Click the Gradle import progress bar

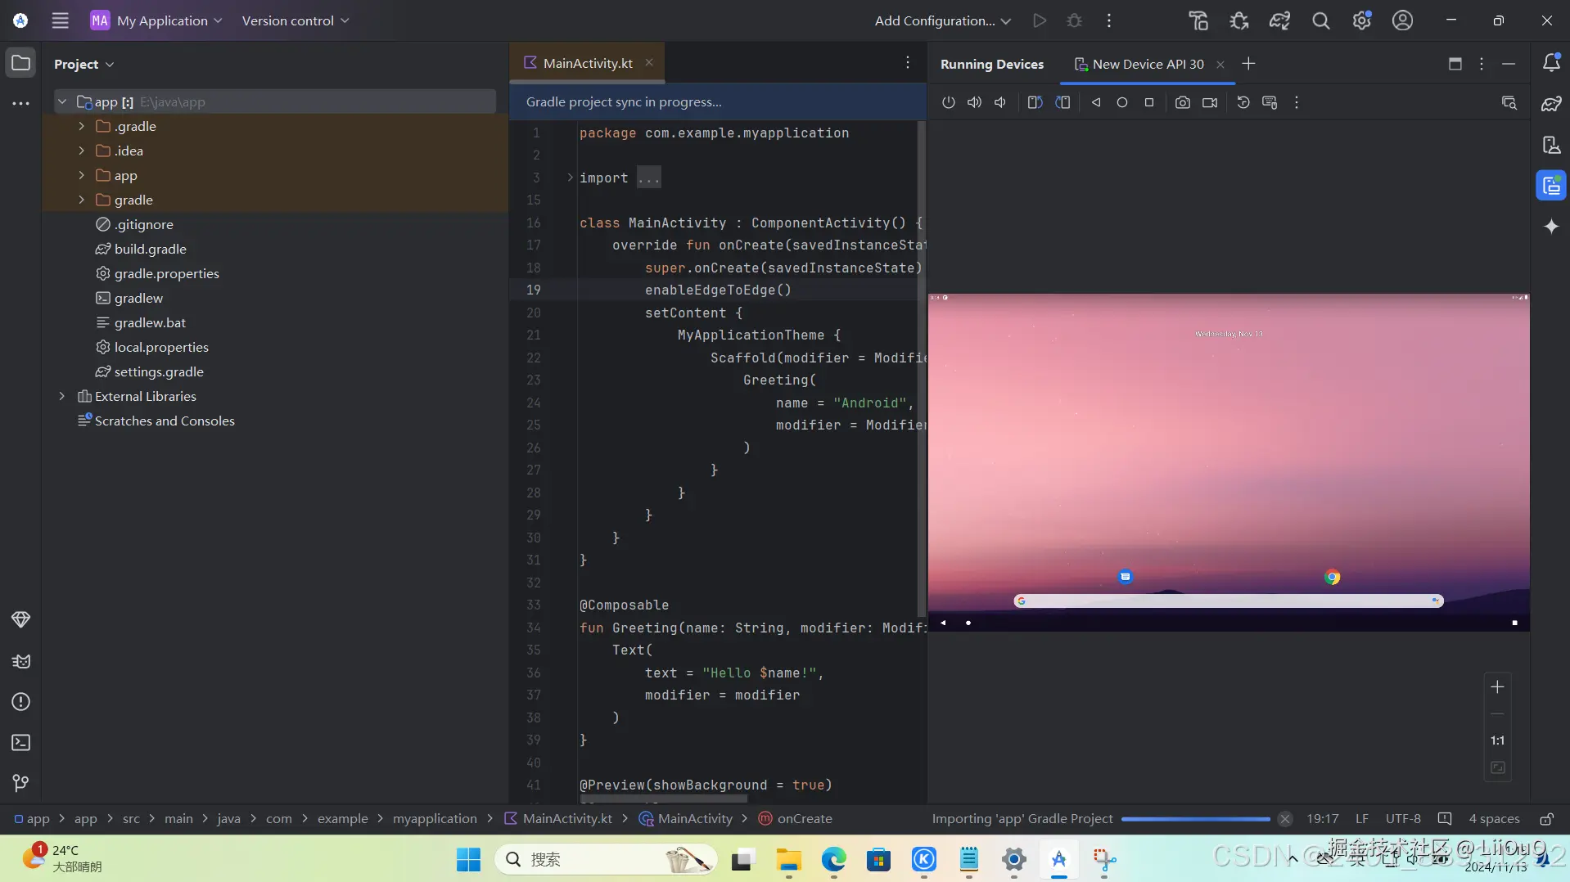[x=1195, y=819]
